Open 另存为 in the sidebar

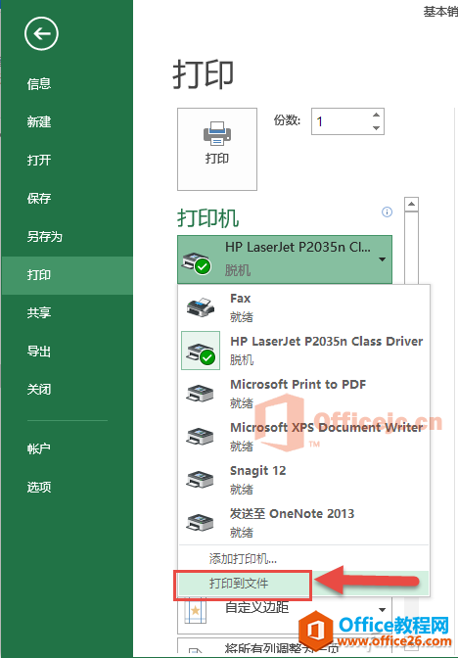44,237
